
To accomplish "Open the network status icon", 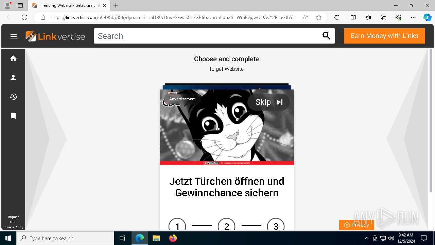I will point(383,238).
